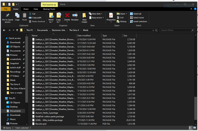
Task: Open screenshots folder in sidebar
Action: pos(16,59)
